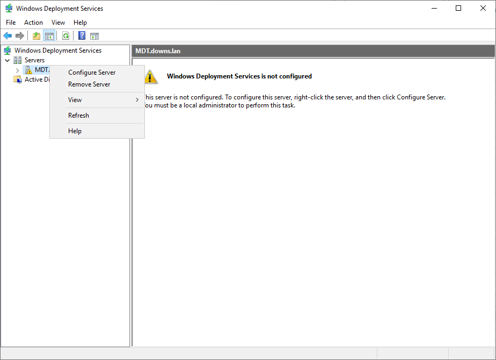This screenshot has width=496, height=360.
Task: Expand the MDT server tree node
Action: pyautogui.click(x=17, y=70)
